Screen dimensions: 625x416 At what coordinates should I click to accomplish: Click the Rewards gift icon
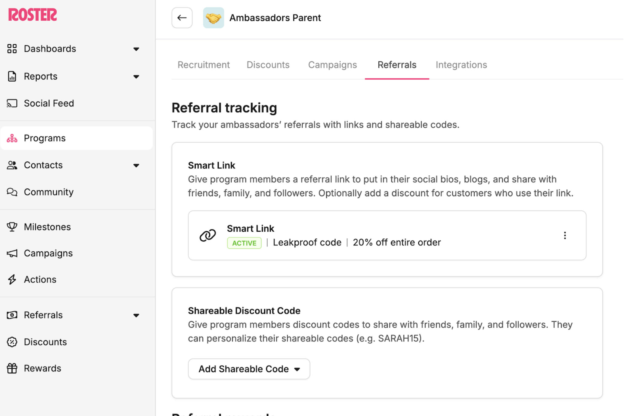tap(12, 368)
